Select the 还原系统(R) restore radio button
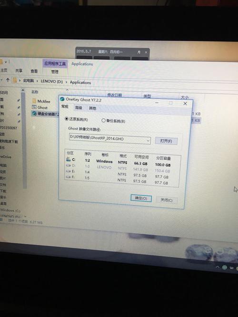 coord(67,119)
